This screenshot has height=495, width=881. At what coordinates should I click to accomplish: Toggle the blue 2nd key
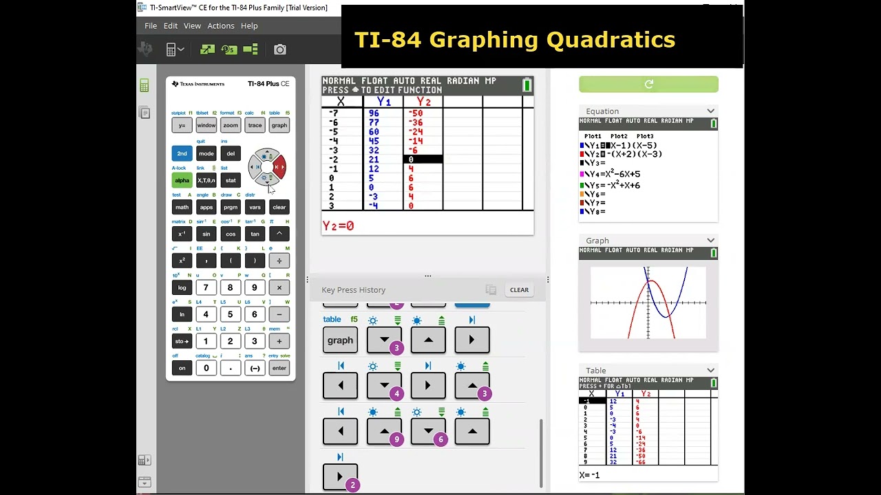pyautogui.click(x=182, y=153)
